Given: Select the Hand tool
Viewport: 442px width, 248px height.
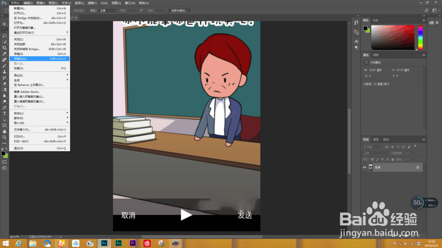Looking at the screenshot, I should [x=4, y=131].
